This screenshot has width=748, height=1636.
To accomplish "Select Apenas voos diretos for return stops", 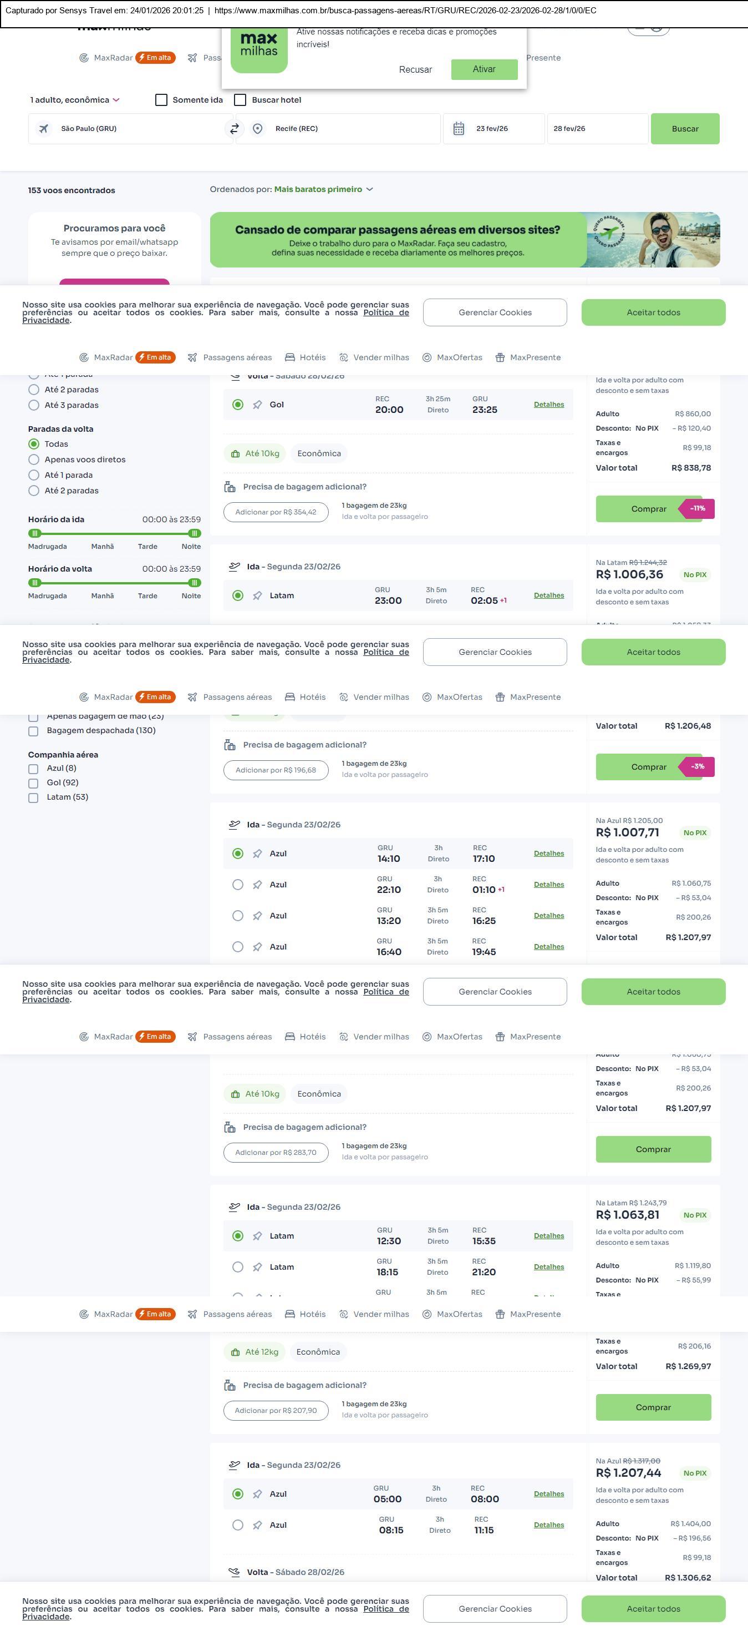I will [34, 459].
